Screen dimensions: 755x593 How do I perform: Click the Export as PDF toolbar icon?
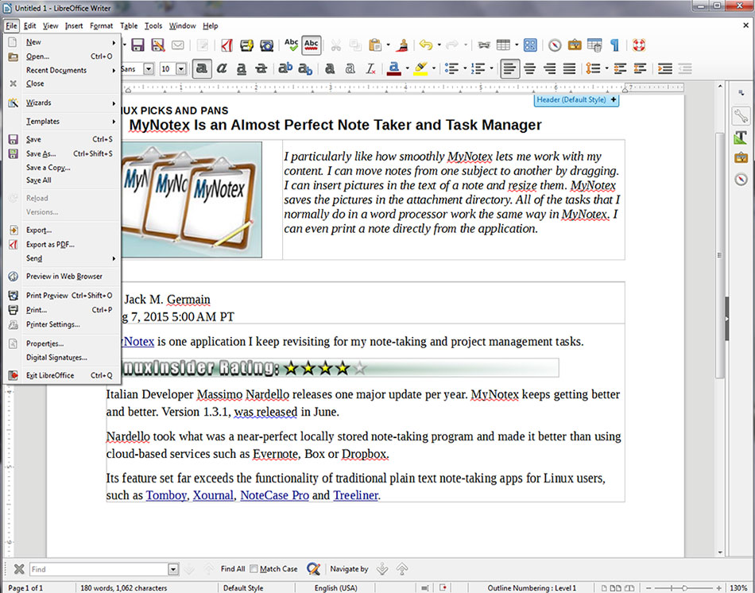point(226,45)
